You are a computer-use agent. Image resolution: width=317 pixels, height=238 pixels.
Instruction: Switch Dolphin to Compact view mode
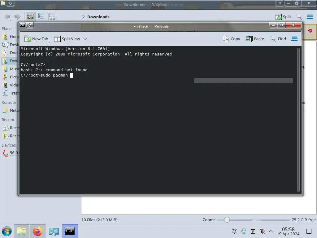pos(41,17)
